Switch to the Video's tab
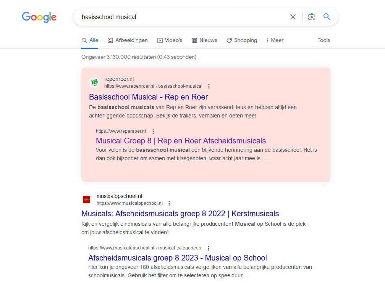 170,40
